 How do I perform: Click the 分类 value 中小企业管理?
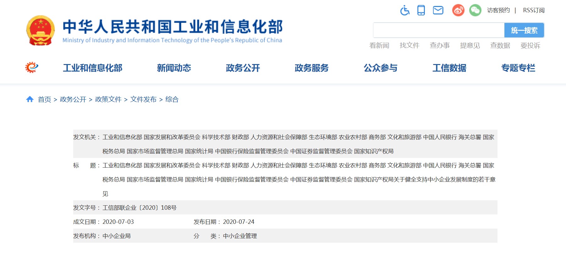[x=240, y=236]
